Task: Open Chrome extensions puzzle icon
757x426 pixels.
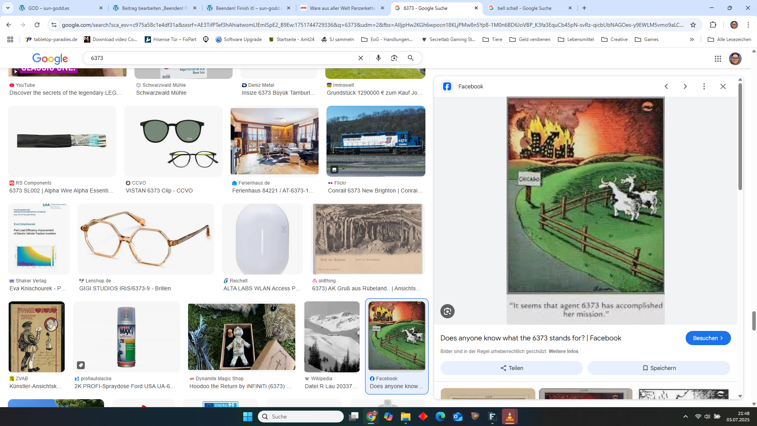Action: tap(713, 25)
